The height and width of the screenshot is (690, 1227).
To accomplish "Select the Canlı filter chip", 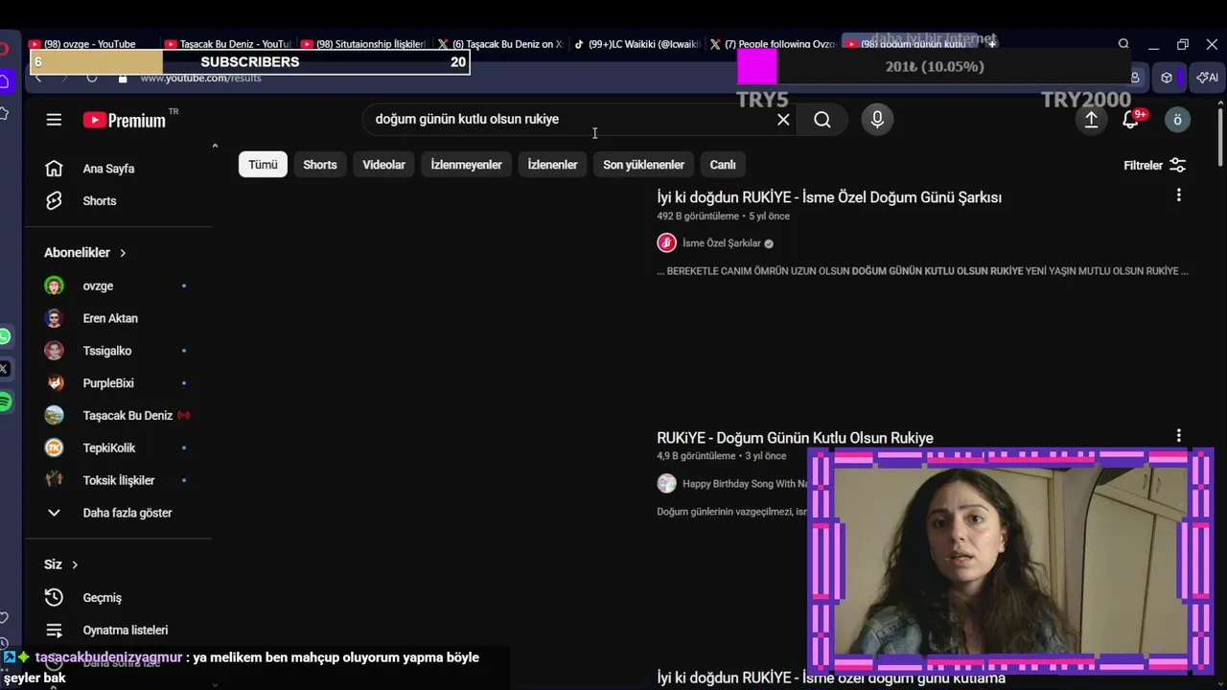I will pyautogui.click(x=723, y=165).
